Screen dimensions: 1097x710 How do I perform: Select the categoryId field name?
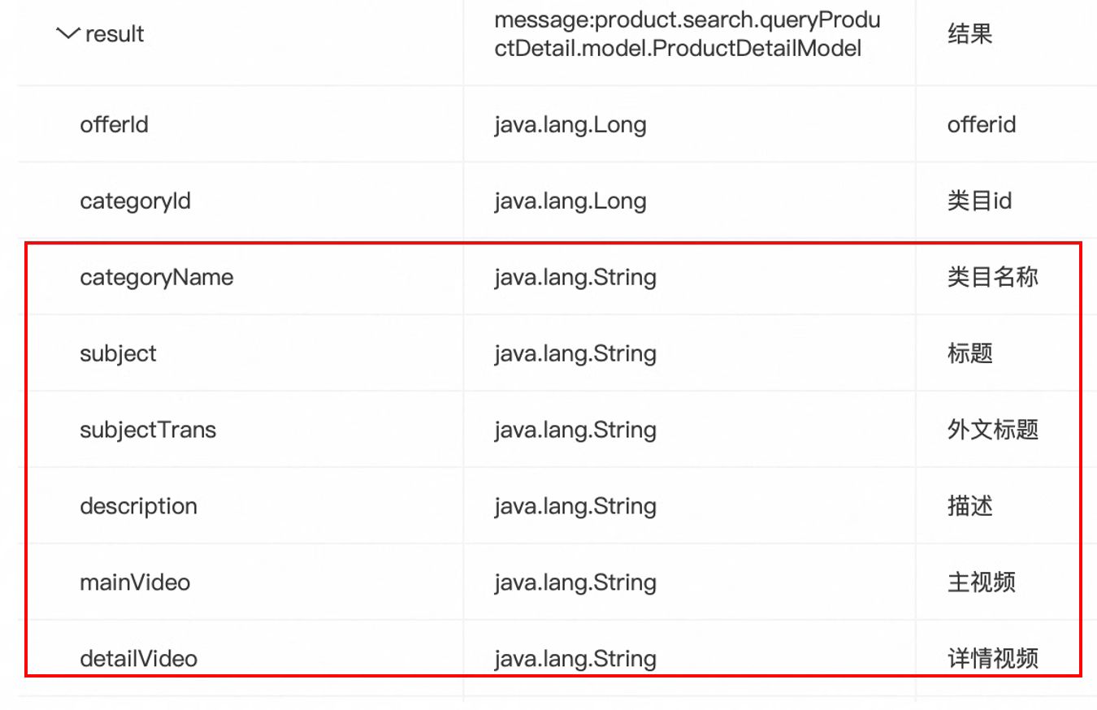[x=135, y=201]
